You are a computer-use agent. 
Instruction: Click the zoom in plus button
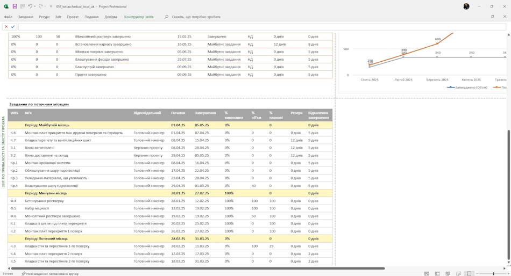pos(509,274)
